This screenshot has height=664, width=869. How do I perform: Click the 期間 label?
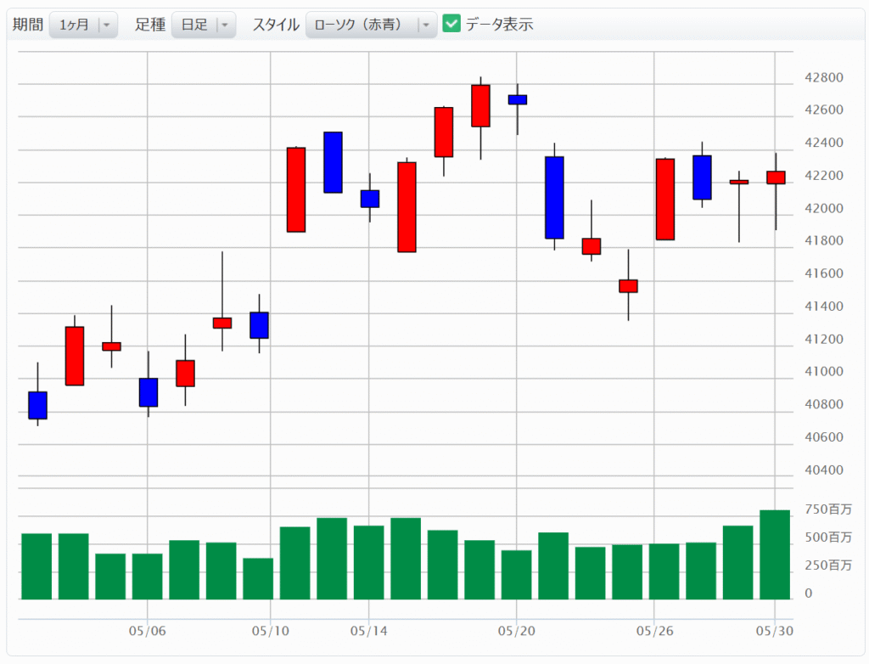click(x=28, y=25)
